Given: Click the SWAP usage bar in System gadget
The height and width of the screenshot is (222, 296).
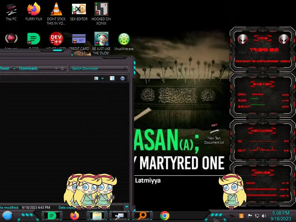Looking at the screenshot, I should click(258, 105).
